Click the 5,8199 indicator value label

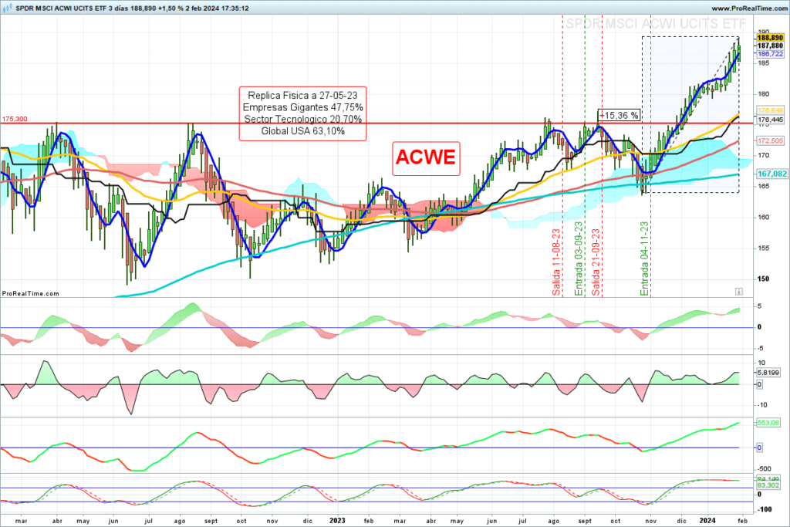click(x=768, y=373)
